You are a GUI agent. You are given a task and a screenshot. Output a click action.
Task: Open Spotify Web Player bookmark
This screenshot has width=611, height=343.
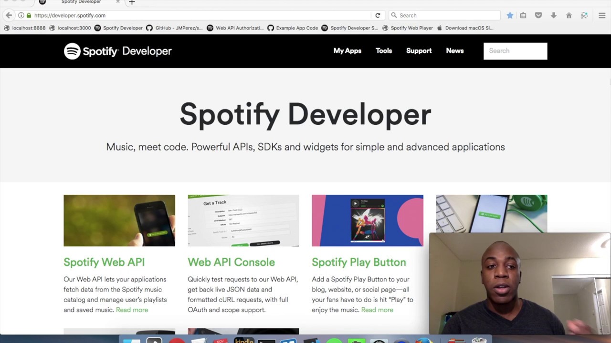407,28
